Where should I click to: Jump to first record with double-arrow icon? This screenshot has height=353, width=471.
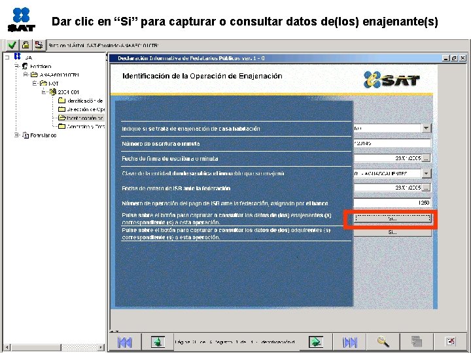[x=125, y=342]
